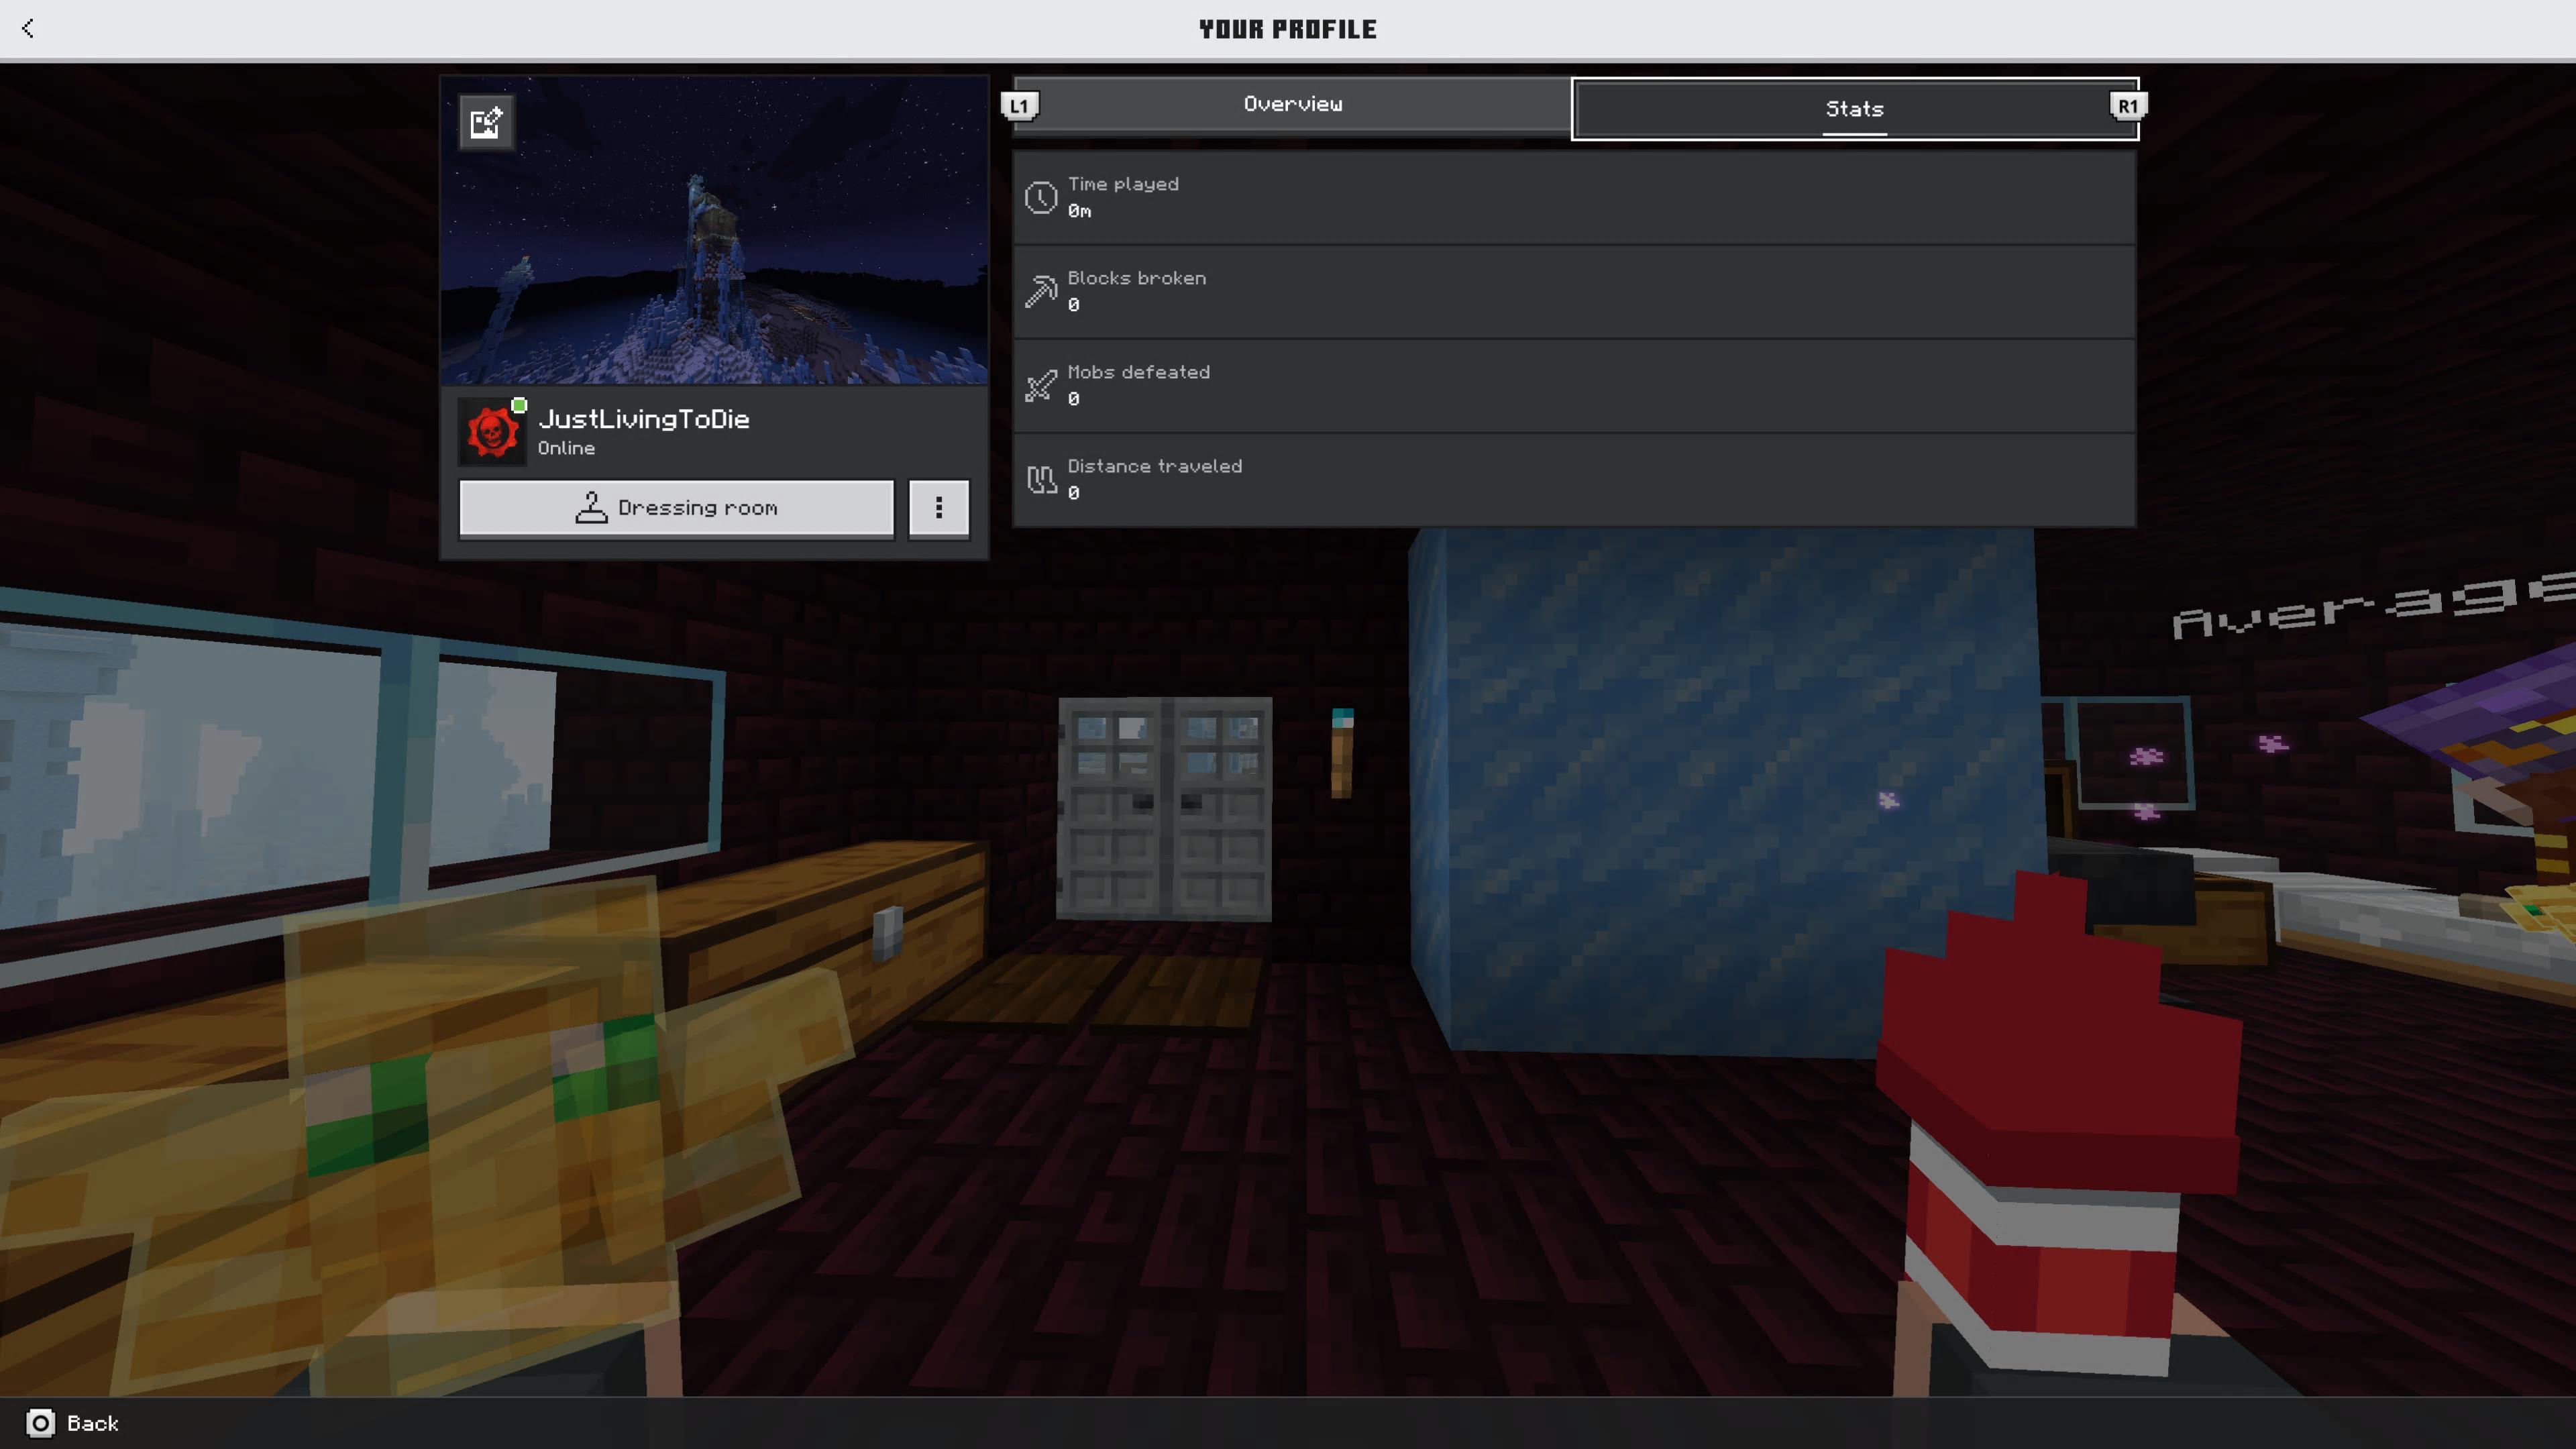Click the Back label in footer
The height and width of the screenshot is (1449, 2576).
pyautogui.click(x=93, y=1423)
